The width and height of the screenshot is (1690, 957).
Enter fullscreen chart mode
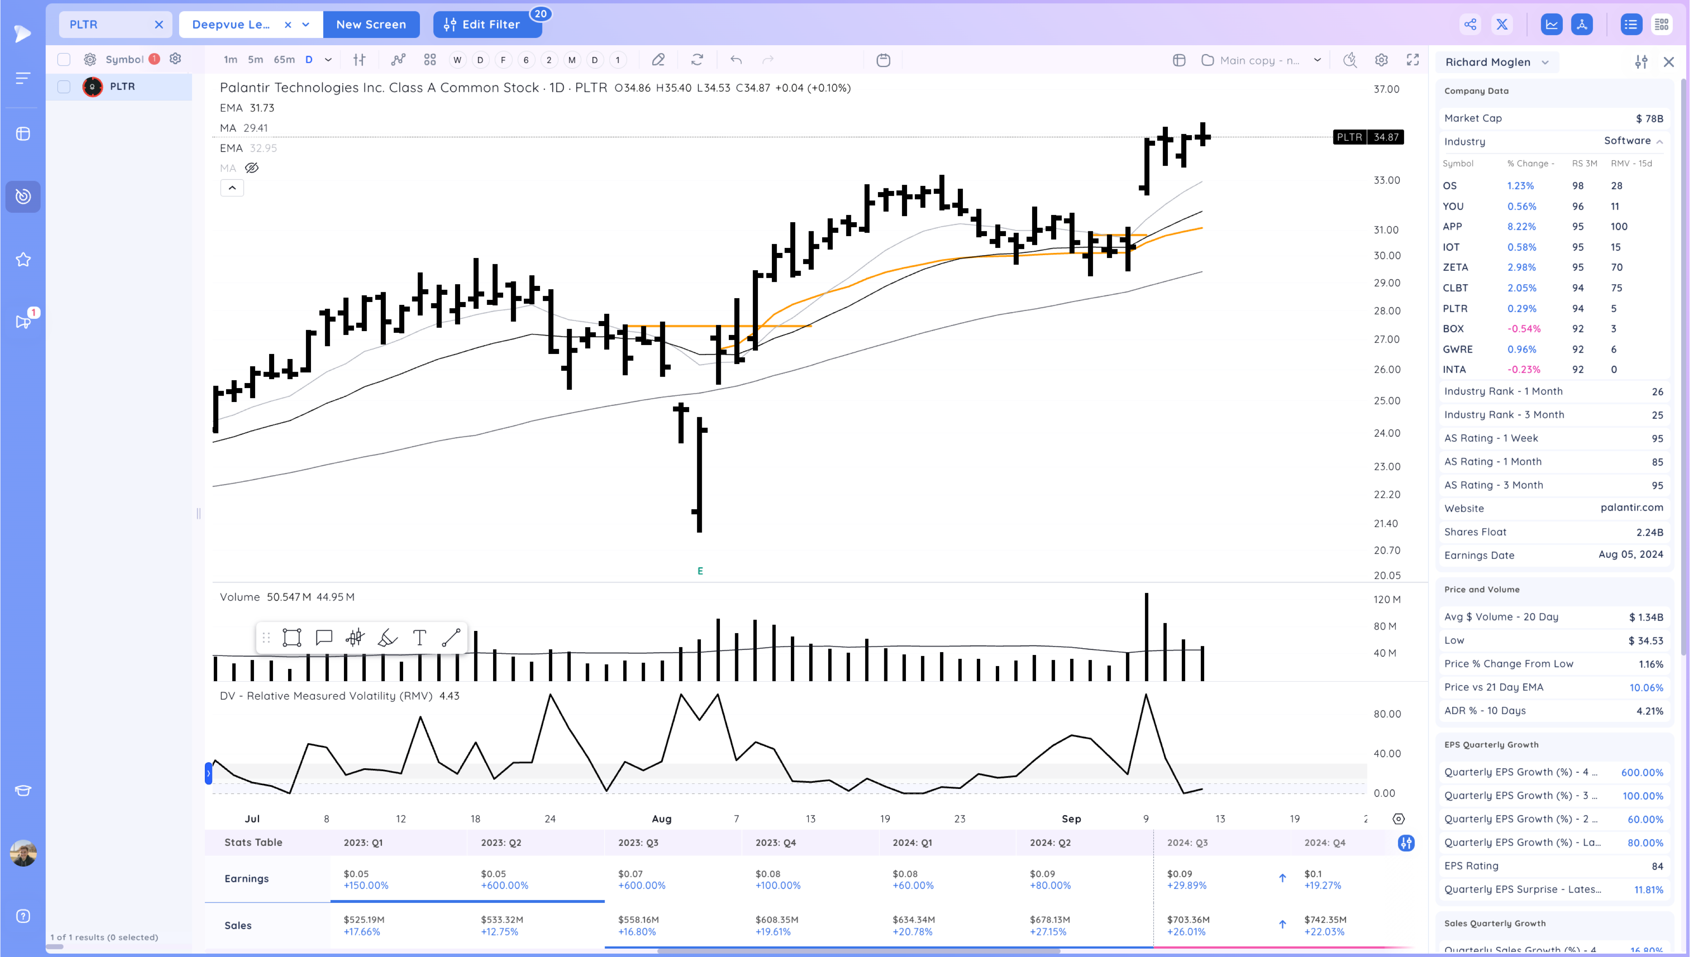(1412, 60)
